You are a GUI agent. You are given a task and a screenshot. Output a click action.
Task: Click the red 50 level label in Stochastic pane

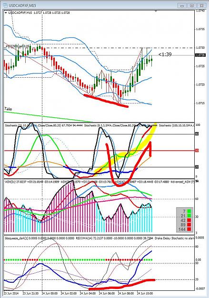[x=197, y=151]
